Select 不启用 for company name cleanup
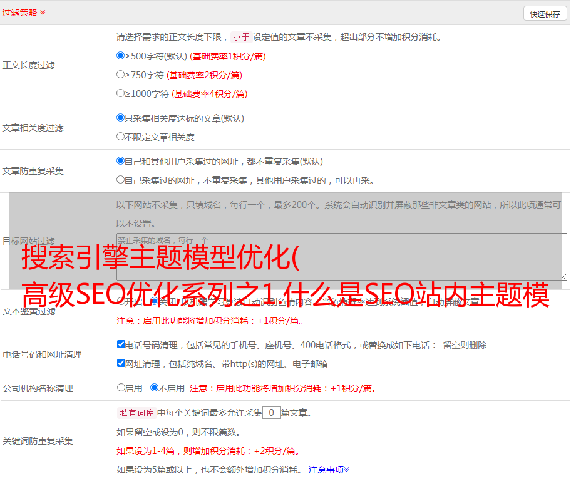 click(154, 388)
